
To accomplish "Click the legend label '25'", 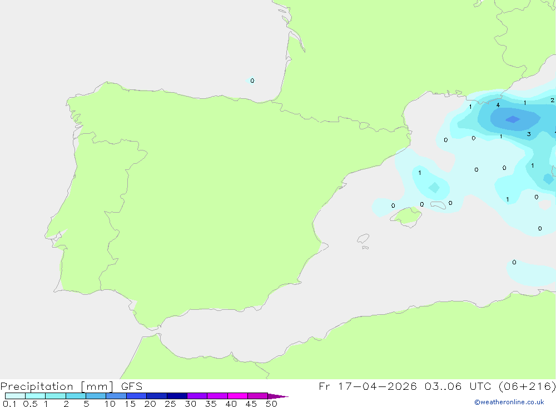I will pyautogui.click(x=170, y=404).
